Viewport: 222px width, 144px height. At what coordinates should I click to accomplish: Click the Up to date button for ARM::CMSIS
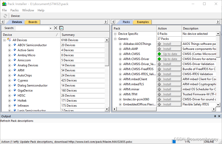(169, 54)
